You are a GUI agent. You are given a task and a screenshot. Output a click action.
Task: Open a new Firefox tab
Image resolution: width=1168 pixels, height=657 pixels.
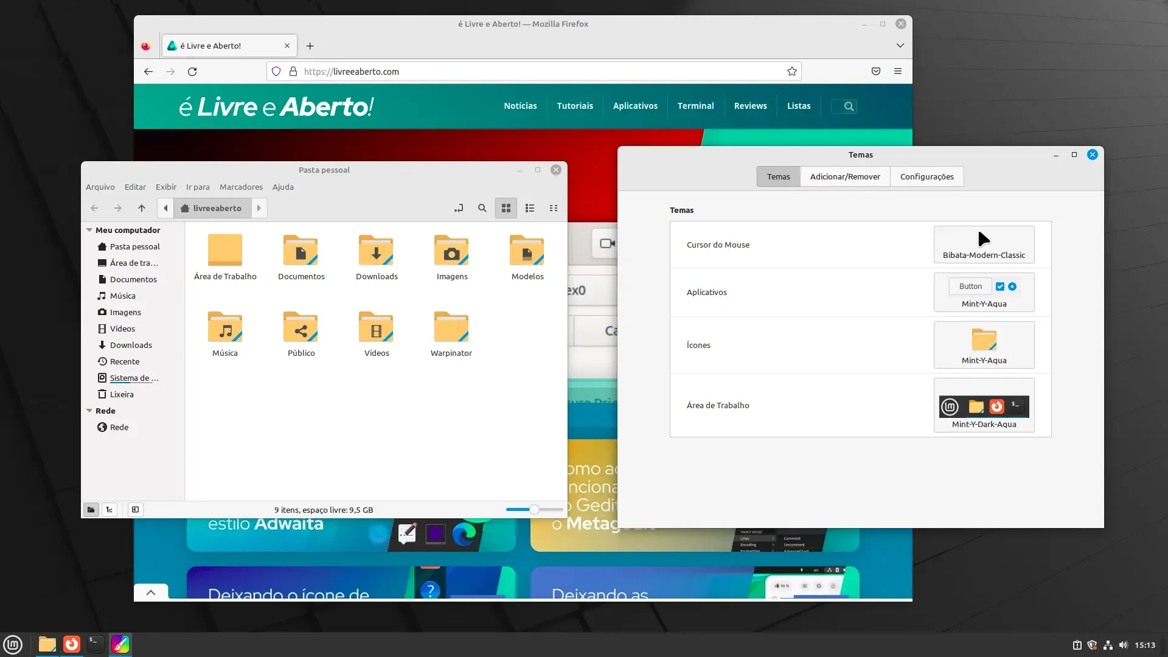(x=310, y=46)
